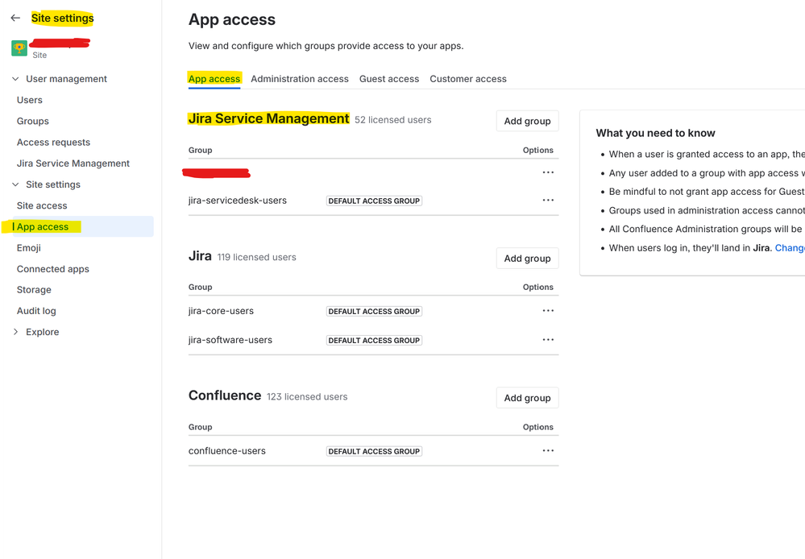Collapse the User management section
Screen dimensions: 805x559
click(x=15, y=79)
